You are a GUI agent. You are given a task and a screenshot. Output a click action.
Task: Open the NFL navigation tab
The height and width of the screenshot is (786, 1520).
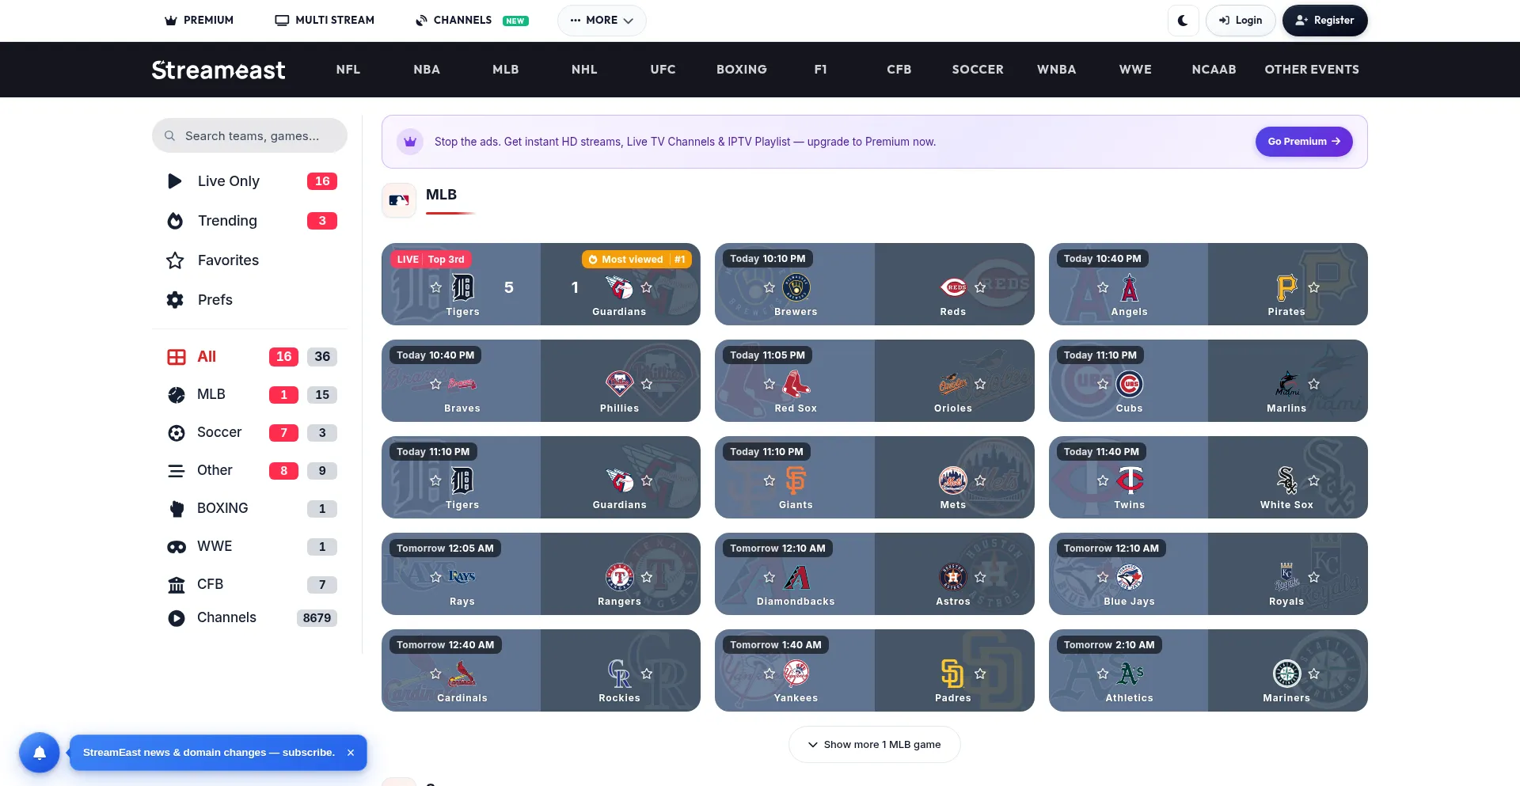pyautogui.click(x=348, y=70)
